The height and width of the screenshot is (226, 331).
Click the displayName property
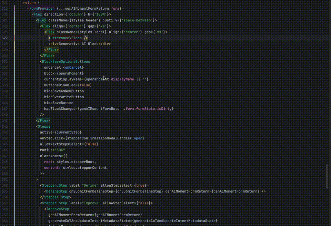pos(122,79)
